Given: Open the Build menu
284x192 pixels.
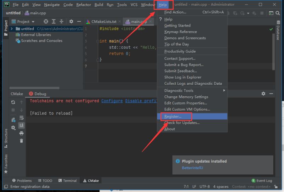Looking at the screenshot, I should [99, 5].
